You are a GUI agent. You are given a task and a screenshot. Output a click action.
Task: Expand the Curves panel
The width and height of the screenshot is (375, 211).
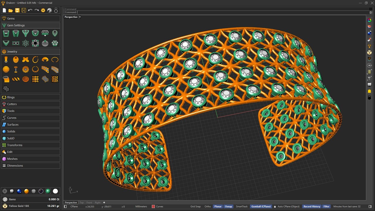[30, 118]
